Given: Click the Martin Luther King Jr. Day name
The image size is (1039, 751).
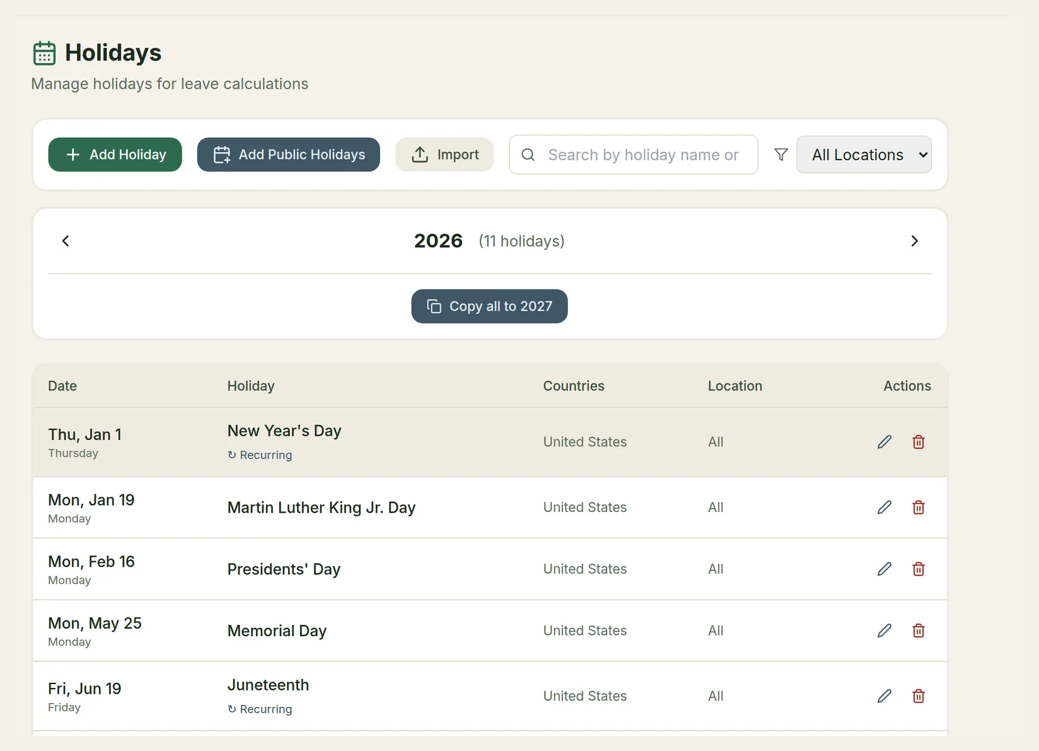Looking at the screenshot, I should click(322, 508).
